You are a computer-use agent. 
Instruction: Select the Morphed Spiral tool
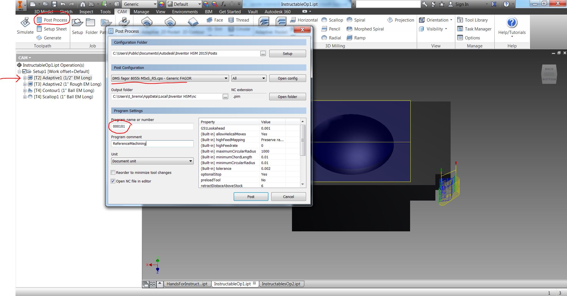(x=365, y=29)
